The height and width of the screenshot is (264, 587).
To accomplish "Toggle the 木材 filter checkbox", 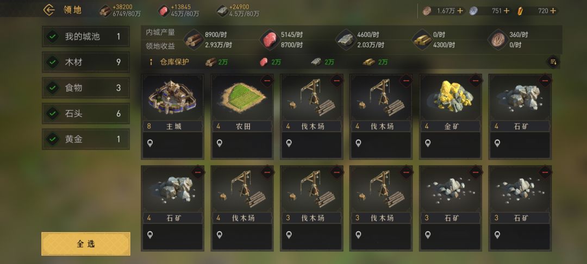I will coord(52,62).
